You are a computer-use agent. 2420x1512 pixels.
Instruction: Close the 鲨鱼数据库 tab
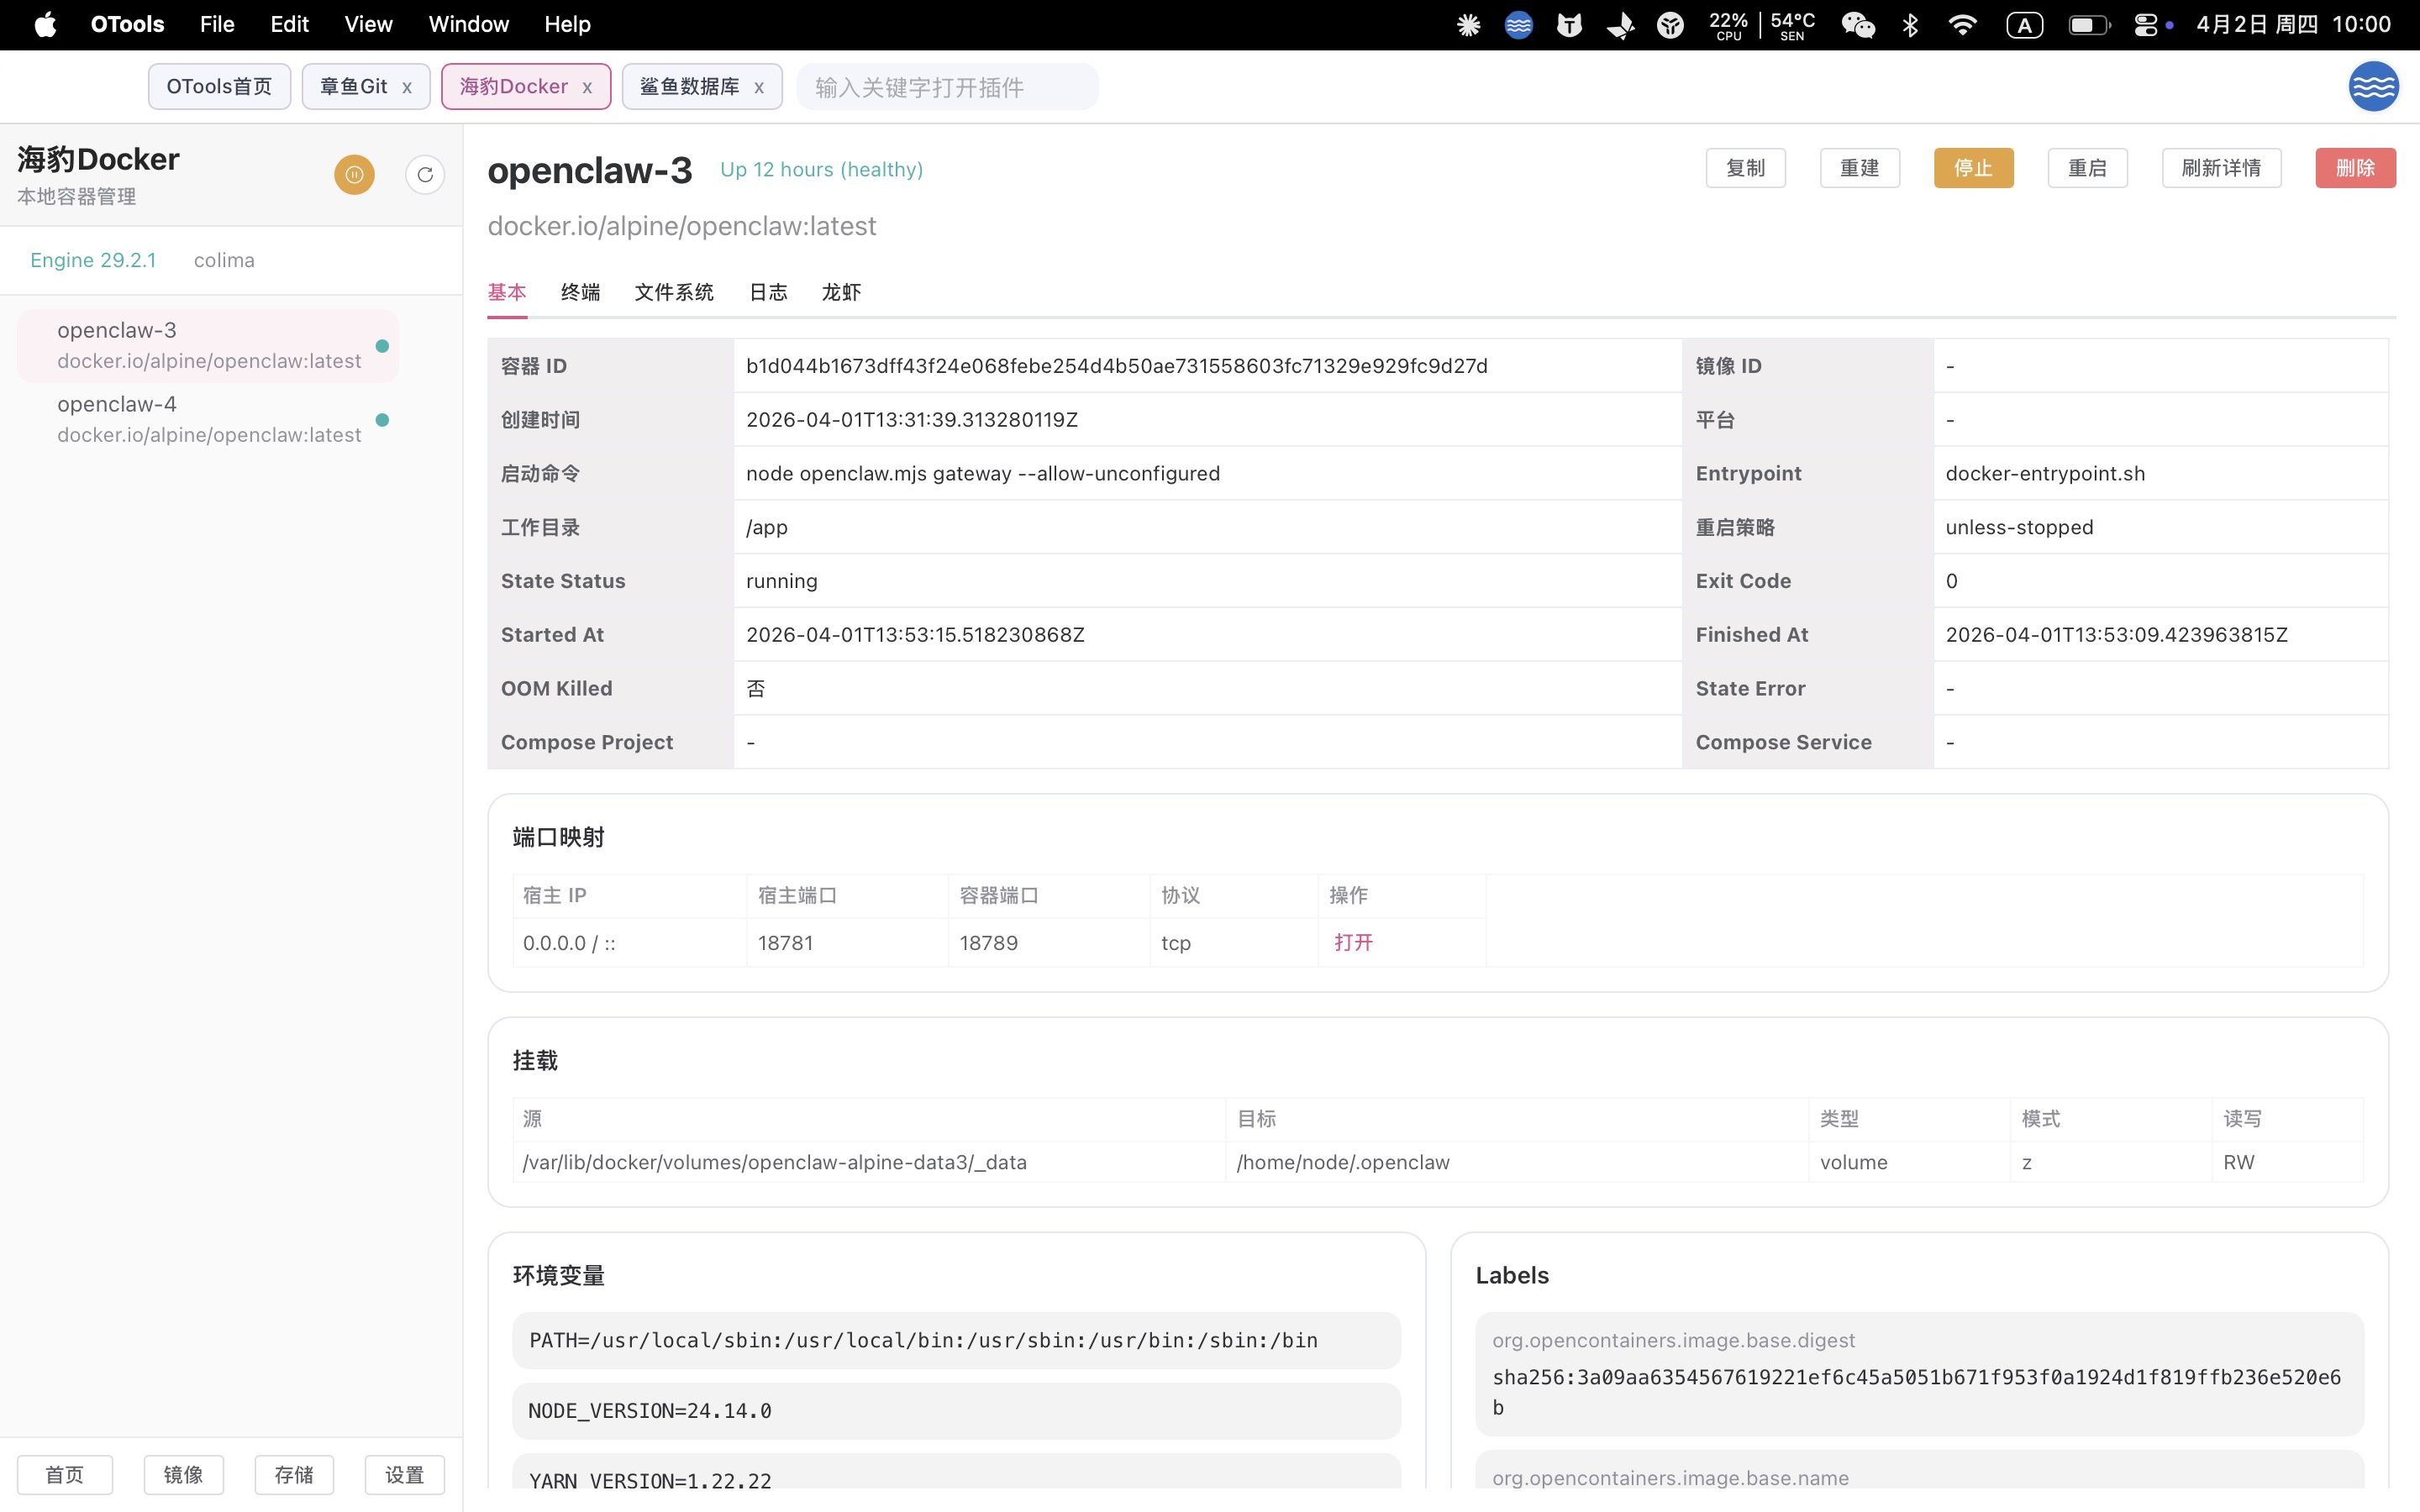point(759,88)
